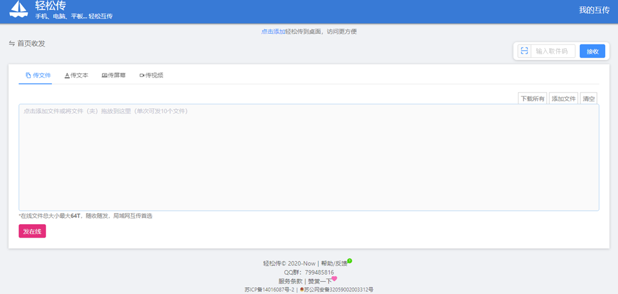Click the pink 发在线 button
Screen dimensions: 618x294
coord(32,231)
